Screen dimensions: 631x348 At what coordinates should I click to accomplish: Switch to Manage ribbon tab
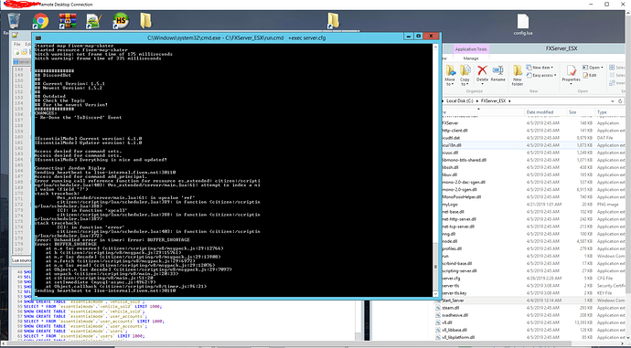[x=470, y=58]
